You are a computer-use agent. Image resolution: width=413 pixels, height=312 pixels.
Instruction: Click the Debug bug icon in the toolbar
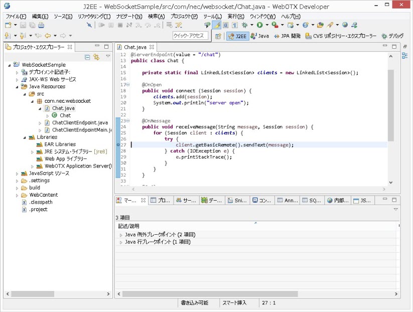point(244,25)
